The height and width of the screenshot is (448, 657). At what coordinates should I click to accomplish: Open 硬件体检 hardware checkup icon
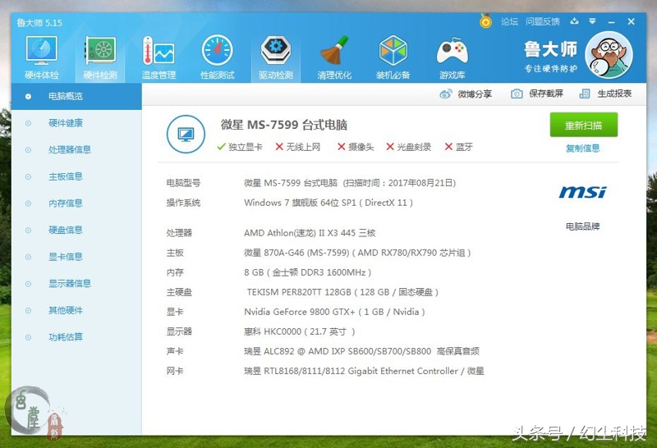pos(42,57)
